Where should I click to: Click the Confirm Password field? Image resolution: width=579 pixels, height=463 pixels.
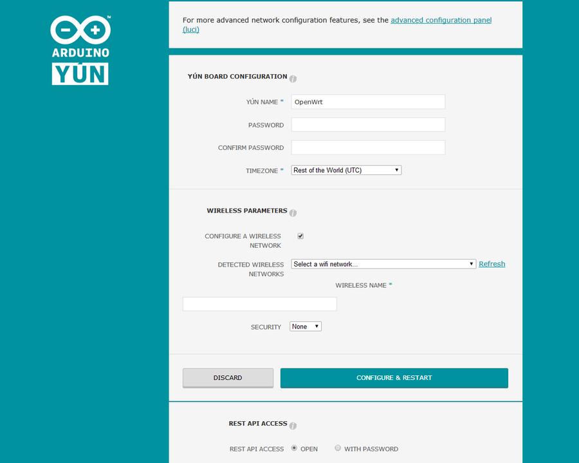click(x=368, y=147)
